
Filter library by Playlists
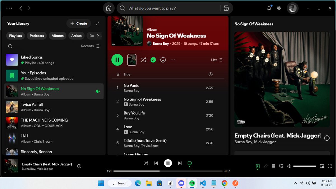15,36
